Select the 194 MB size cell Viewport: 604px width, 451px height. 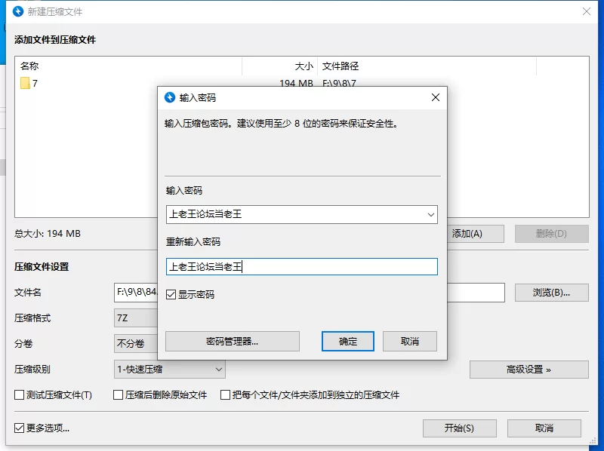coord(296,83)
